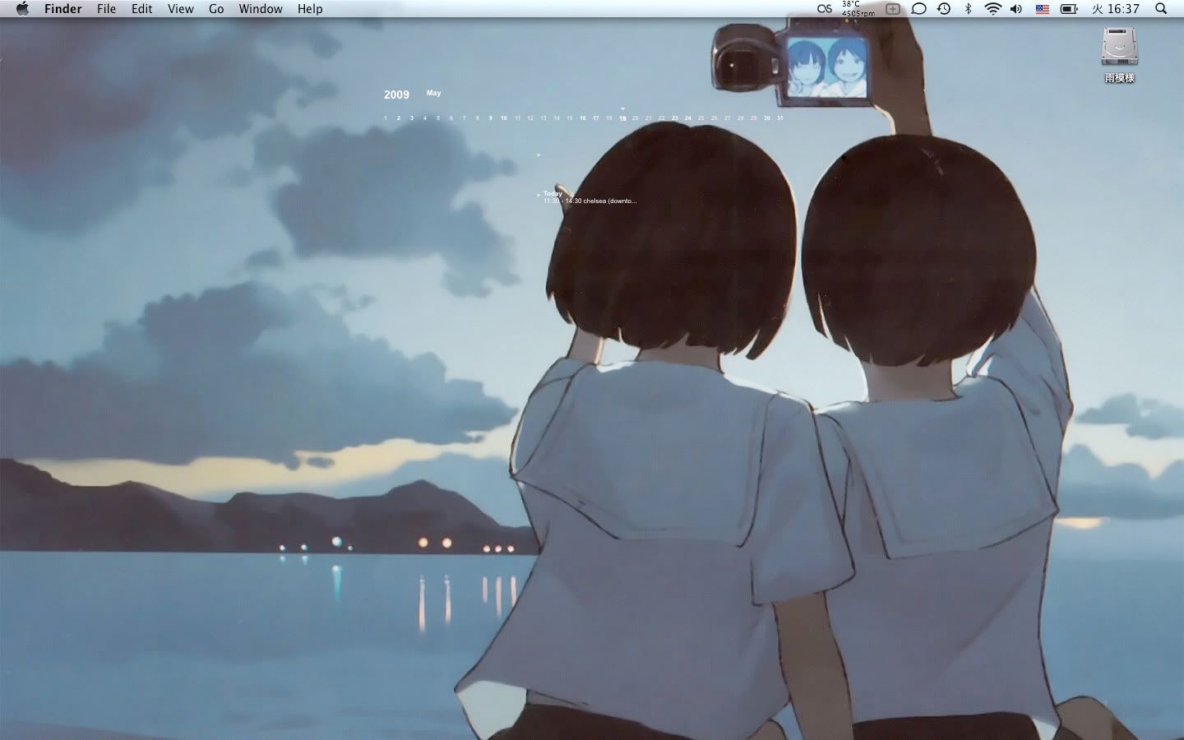Screen dimensions: 1184x740
Task: Open the Apple menu
Action: [22, 9]
